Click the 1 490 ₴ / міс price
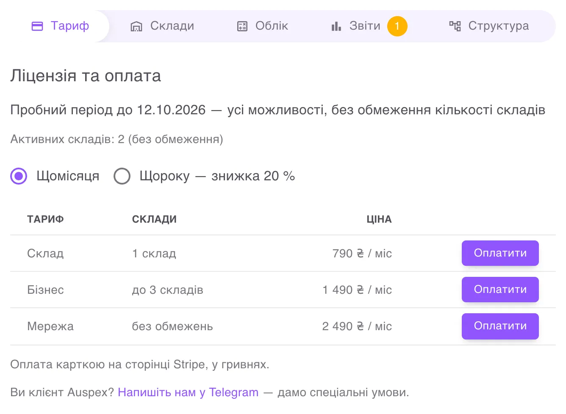The width and height of the screenshot is (566, 414). coord(357,290)
